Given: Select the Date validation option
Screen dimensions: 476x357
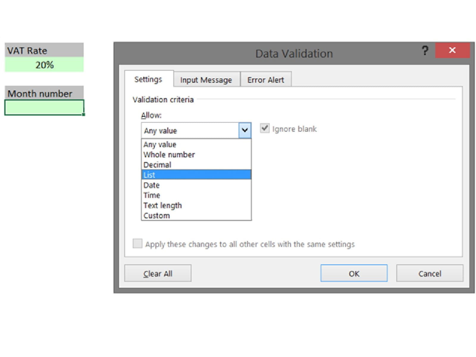Looking at the screenshot, I should (151, 185).
